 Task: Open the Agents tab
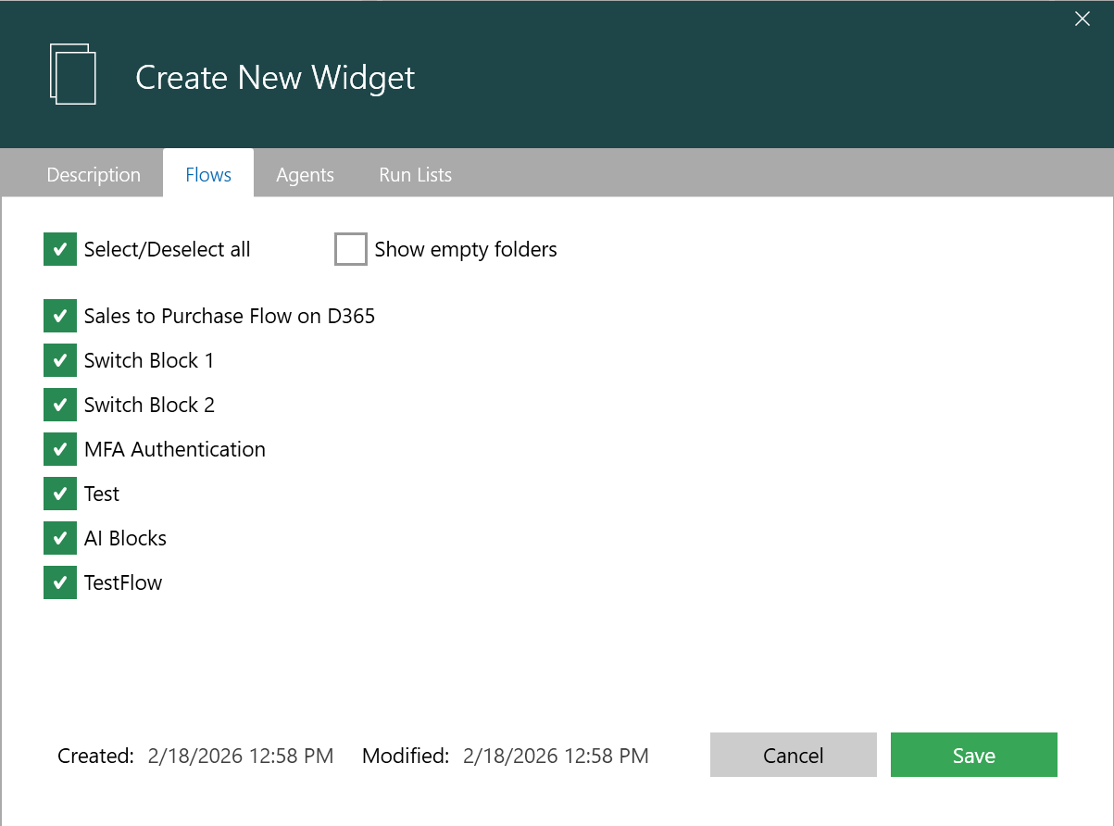tap(305, 175)
